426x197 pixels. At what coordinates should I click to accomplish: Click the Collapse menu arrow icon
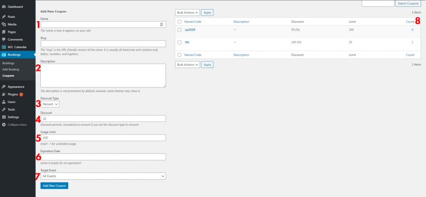point(4,124)
